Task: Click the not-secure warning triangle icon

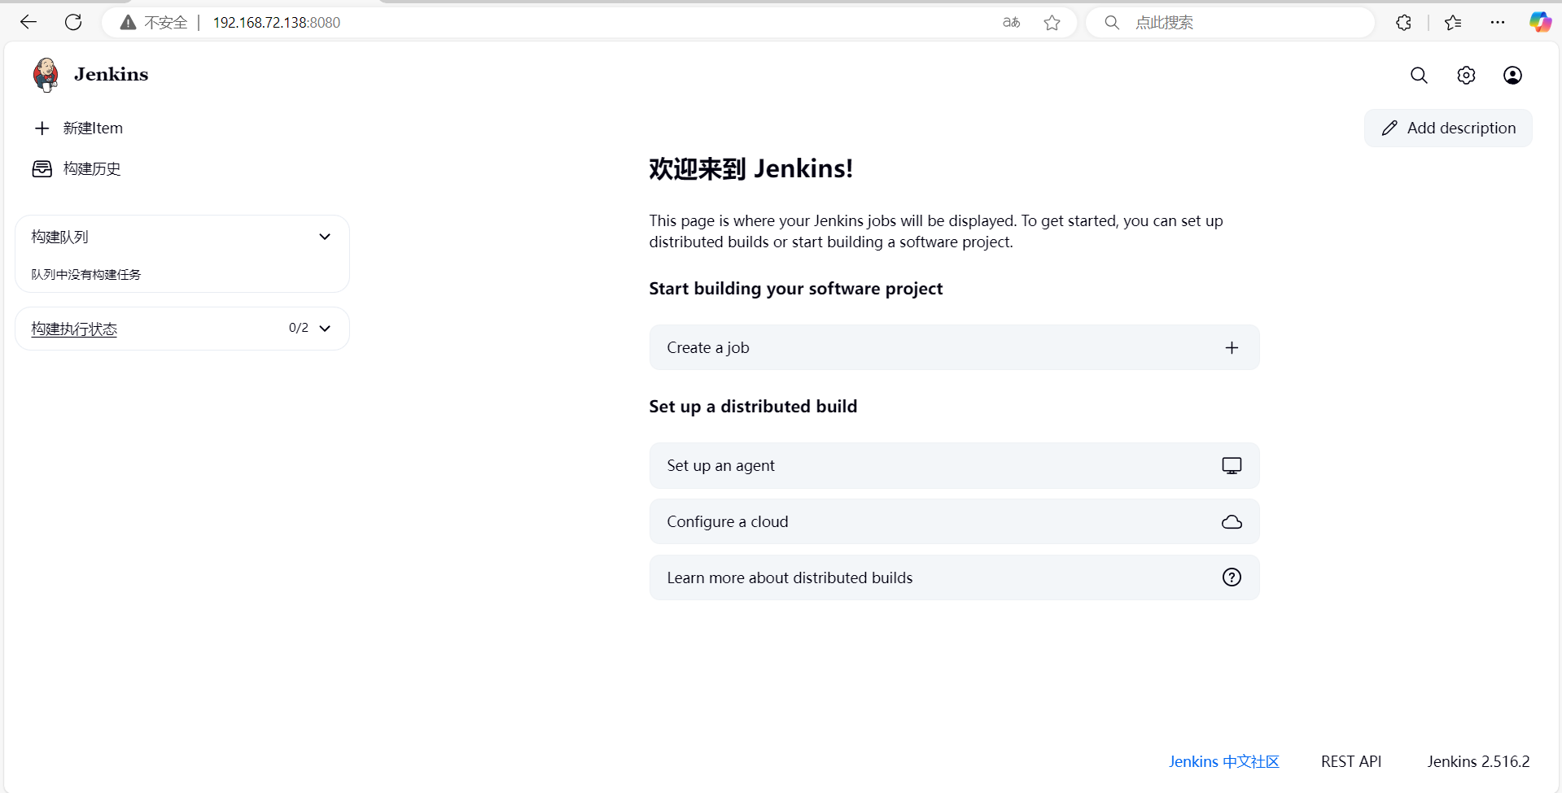Action: 128,23
